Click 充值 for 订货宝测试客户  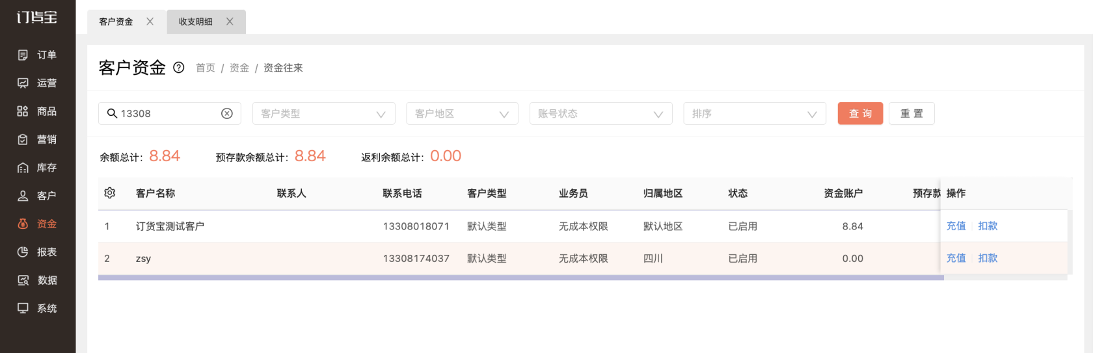tap(956, 226)
